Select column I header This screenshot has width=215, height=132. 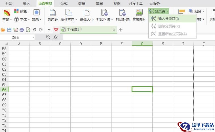coord(183,44)
